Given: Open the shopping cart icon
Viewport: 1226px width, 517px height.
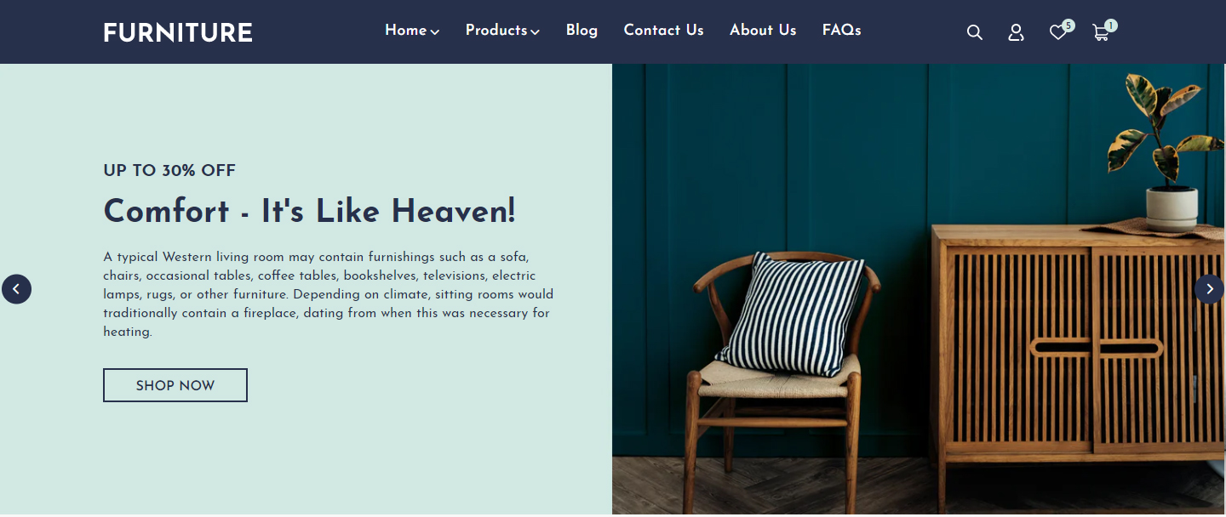Looking at the screenshot, I should (1100, 33).
